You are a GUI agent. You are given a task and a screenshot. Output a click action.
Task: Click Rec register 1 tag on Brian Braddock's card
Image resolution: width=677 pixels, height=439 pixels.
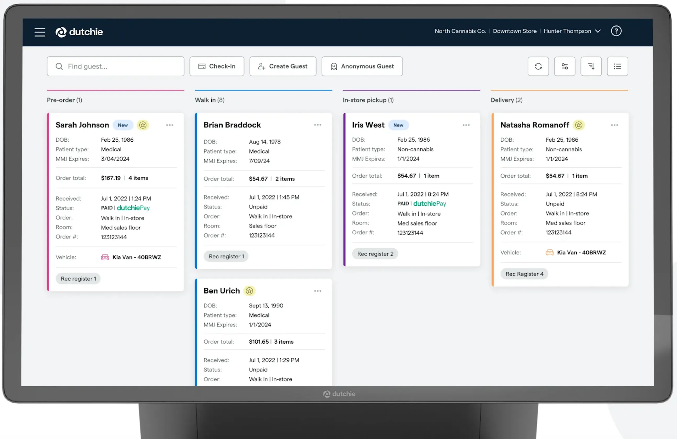point(226,256)
